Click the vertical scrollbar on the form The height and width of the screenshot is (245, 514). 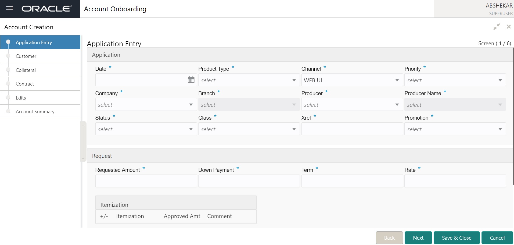click(x=513, y=116)
